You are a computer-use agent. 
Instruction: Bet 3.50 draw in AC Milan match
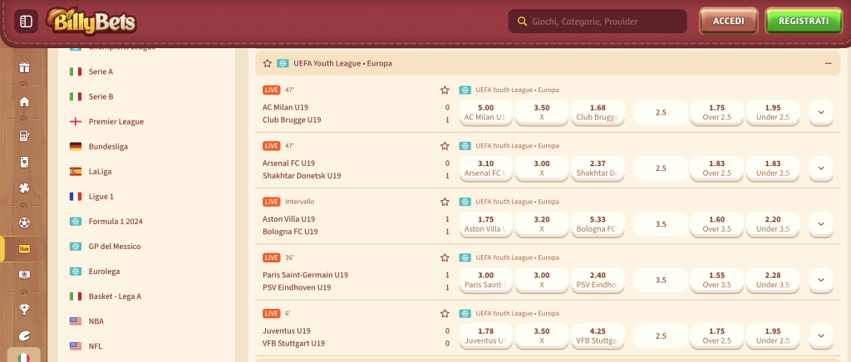tap(542, 112)
